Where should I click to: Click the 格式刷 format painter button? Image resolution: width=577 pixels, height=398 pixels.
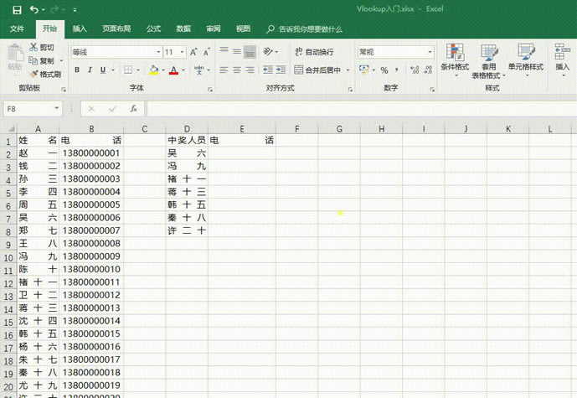tap(45, 75)
